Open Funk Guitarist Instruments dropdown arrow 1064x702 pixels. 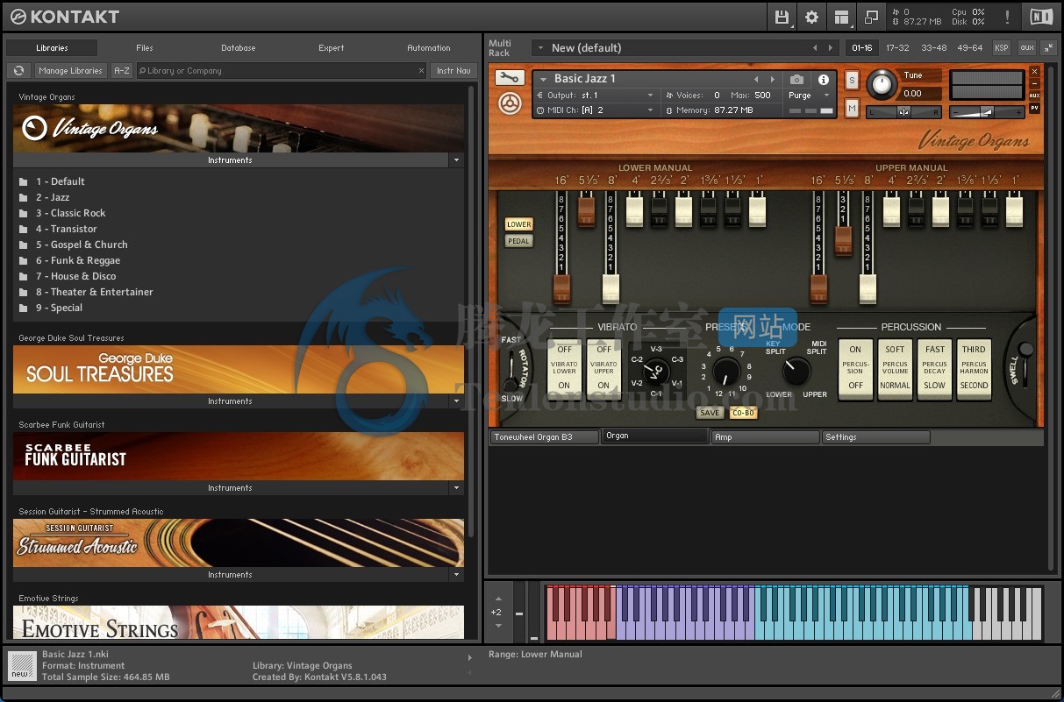(455, 488)
